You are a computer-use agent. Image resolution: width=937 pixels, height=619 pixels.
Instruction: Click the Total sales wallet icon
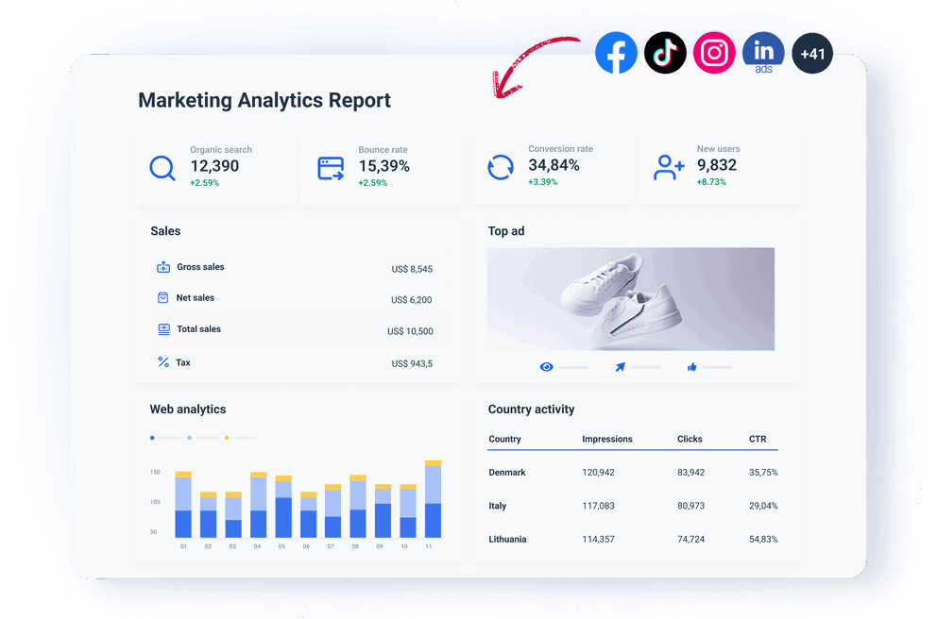pos(162,329)
